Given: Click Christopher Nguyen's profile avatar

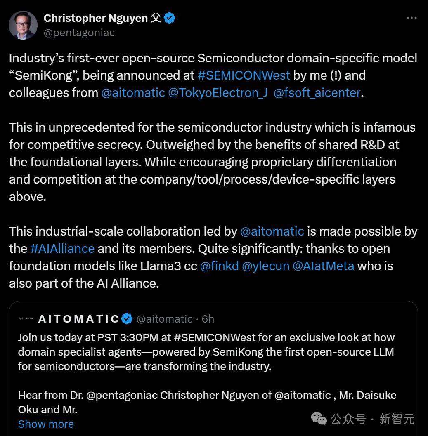Looking at the screenshot, I should [23, 25].
